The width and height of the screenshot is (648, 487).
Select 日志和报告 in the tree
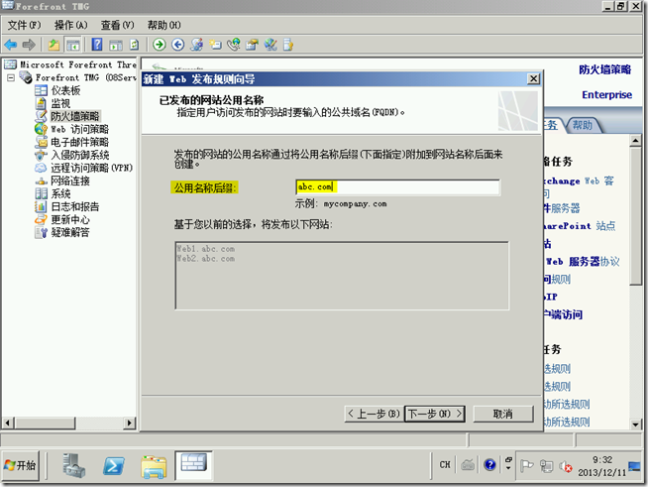pos(74,206)
